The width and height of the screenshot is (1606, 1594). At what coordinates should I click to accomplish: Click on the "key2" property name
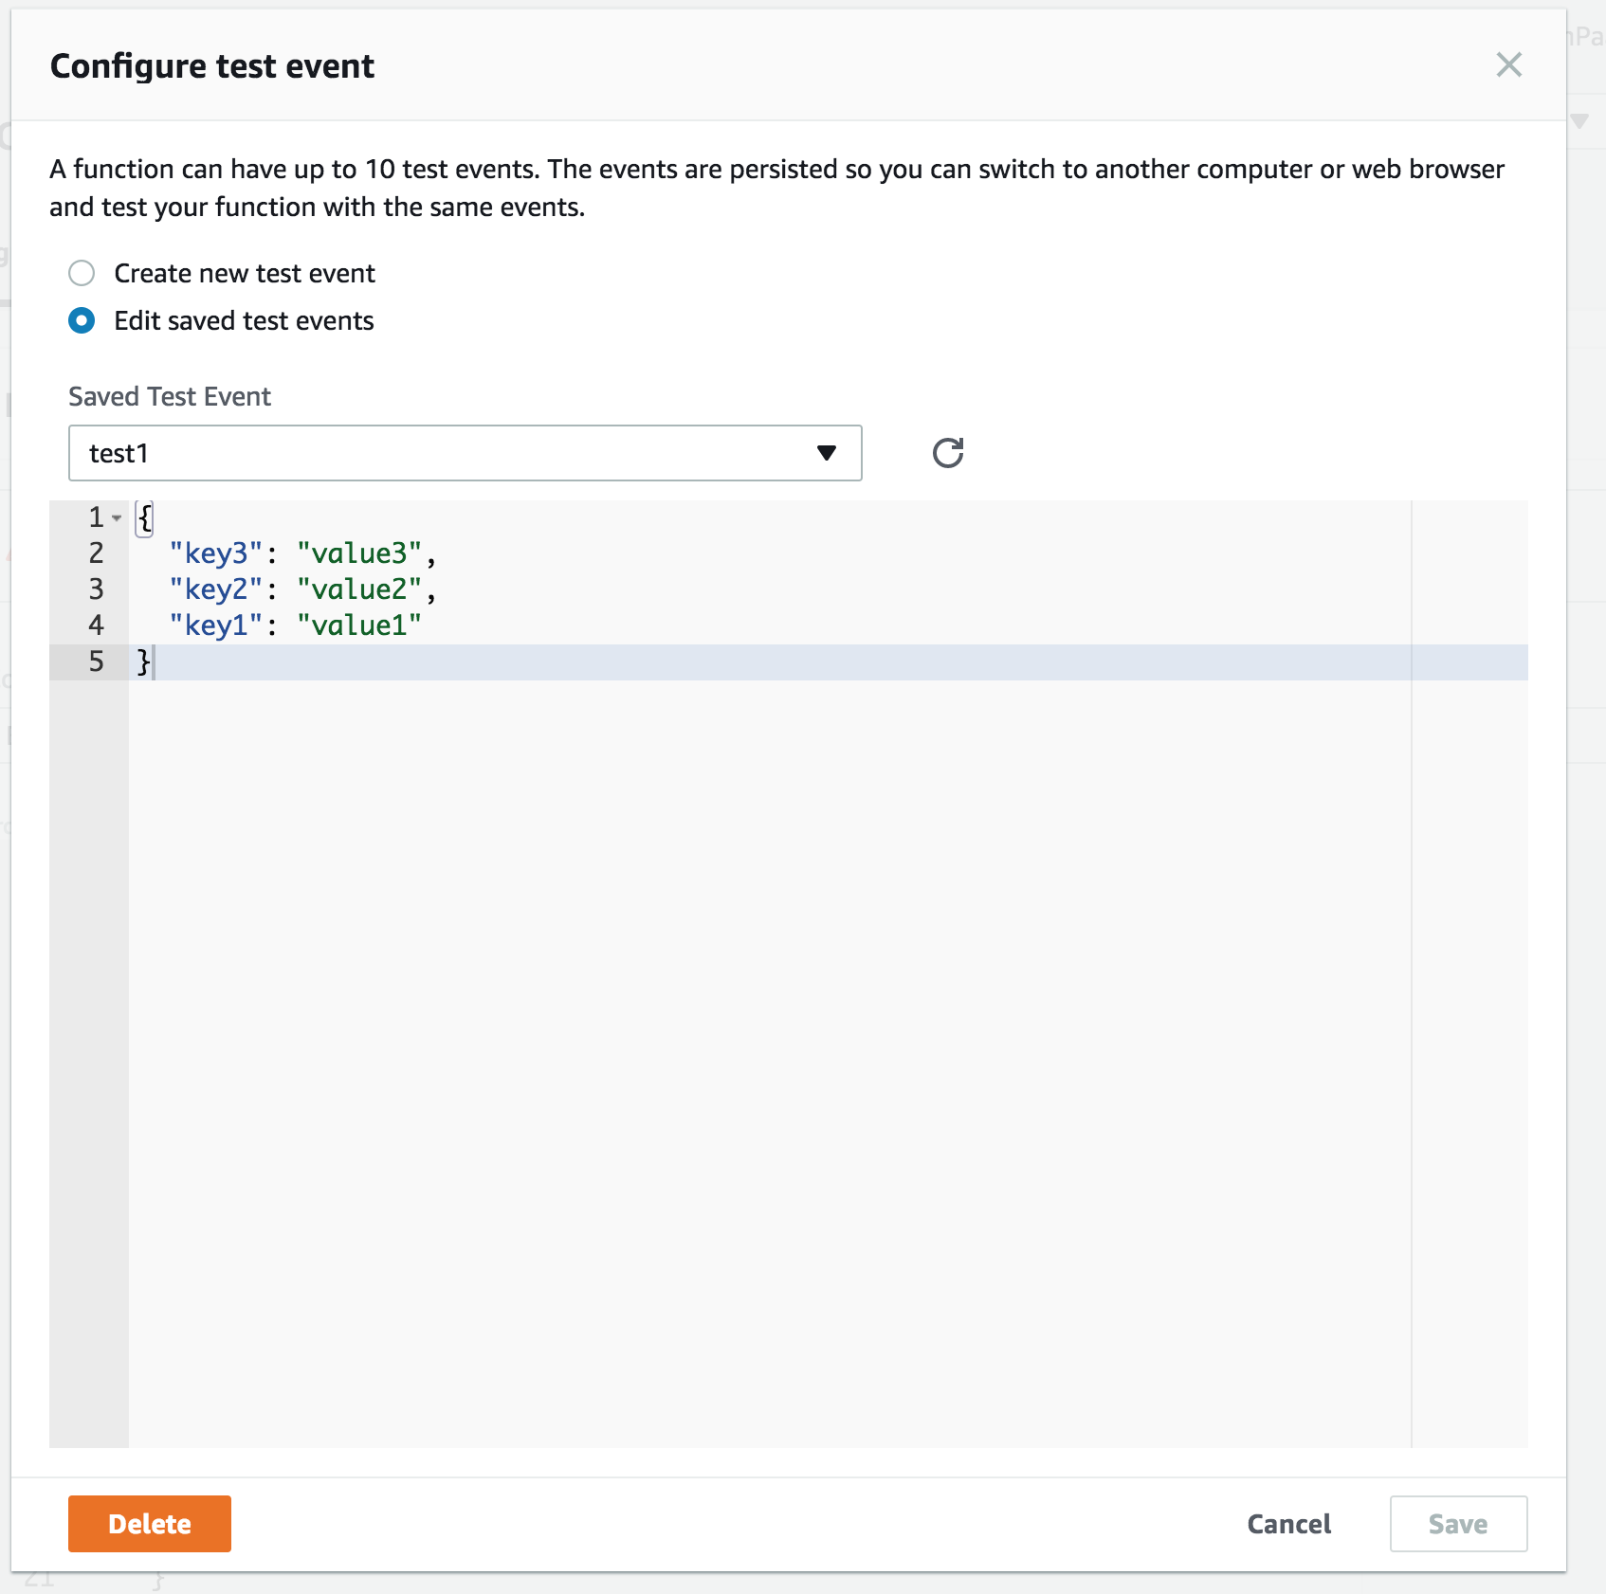coord(215,589)
